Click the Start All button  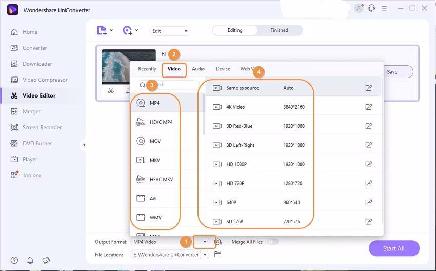(394, 248)
